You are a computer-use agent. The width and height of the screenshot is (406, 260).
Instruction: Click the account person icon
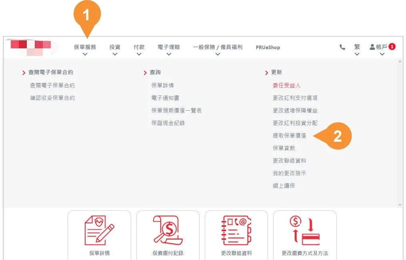pyautogui.click(x=372, y=47)
